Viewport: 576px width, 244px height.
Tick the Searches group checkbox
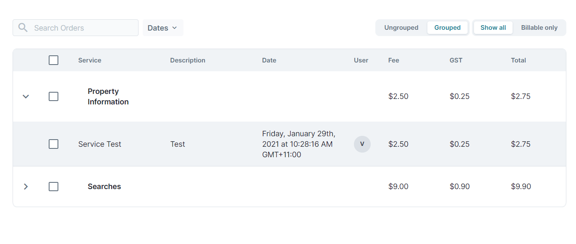[53, 187]
